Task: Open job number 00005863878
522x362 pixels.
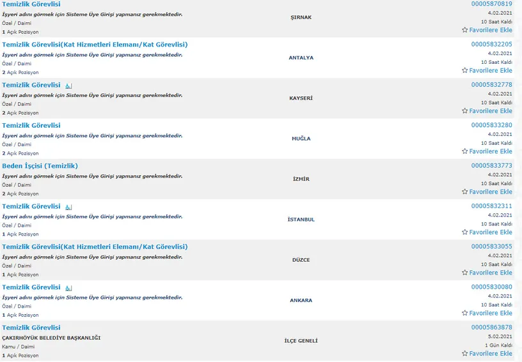Action: [491, 328]
